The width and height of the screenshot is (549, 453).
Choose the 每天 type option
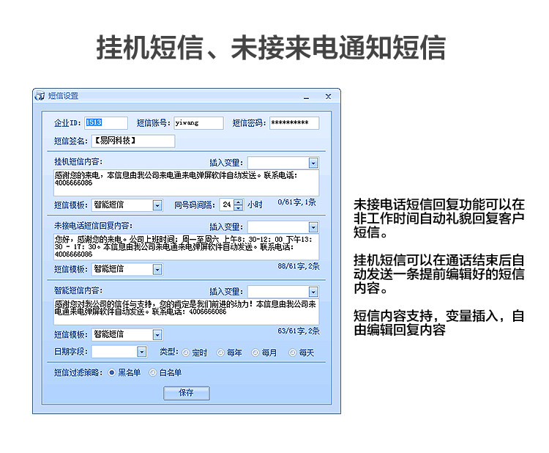click(292, 353)
